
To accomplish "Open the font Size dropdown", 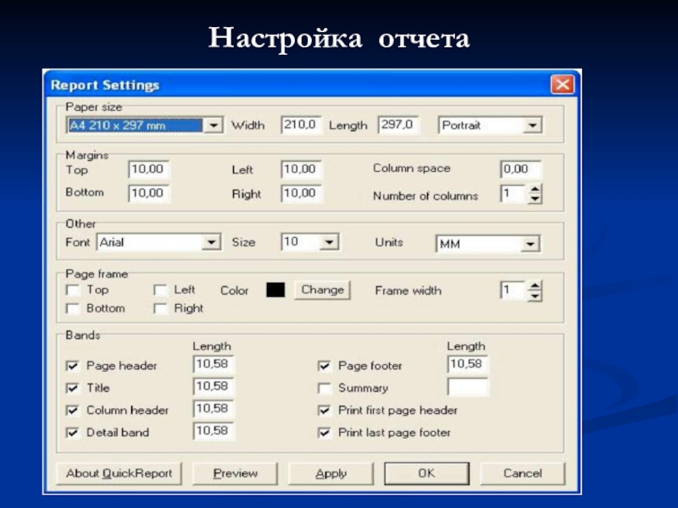I will click(329, 242).
